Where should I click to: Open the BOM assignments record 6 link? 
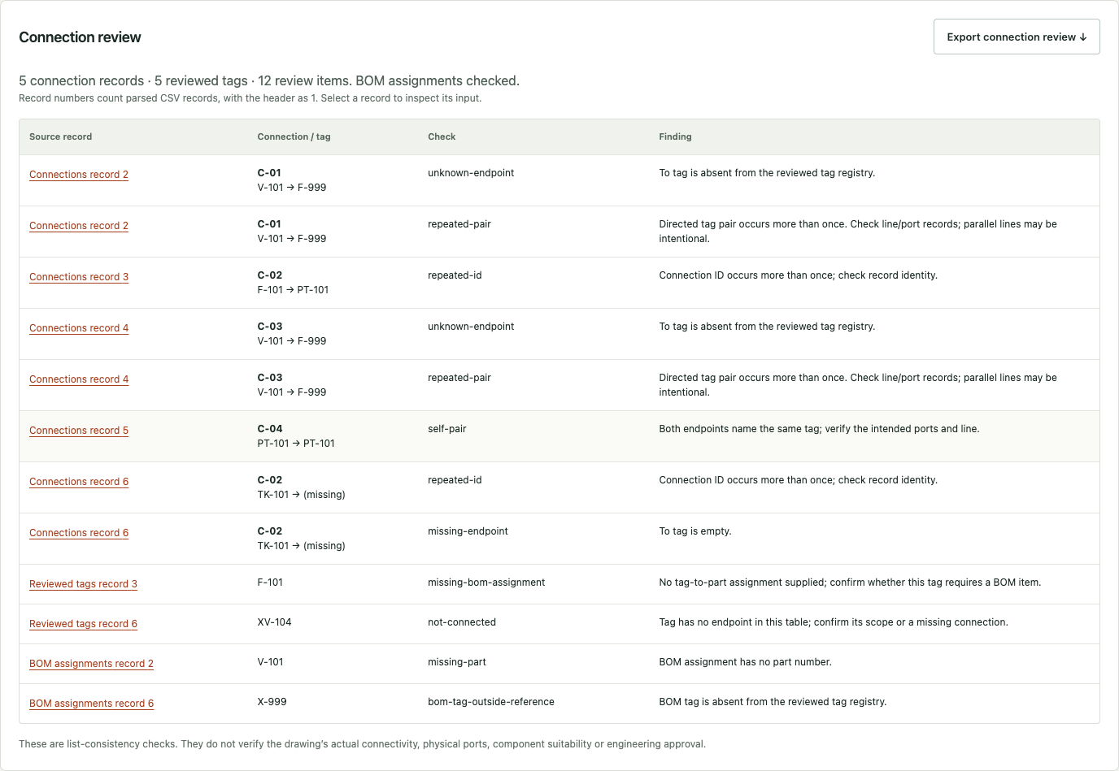click(x=91, y=704)
